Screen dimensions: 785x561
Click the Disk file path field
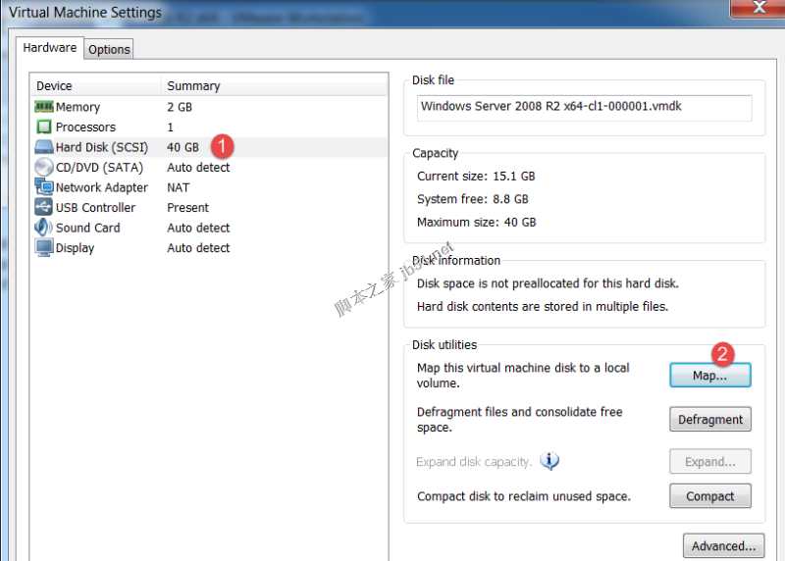[584, 108]
